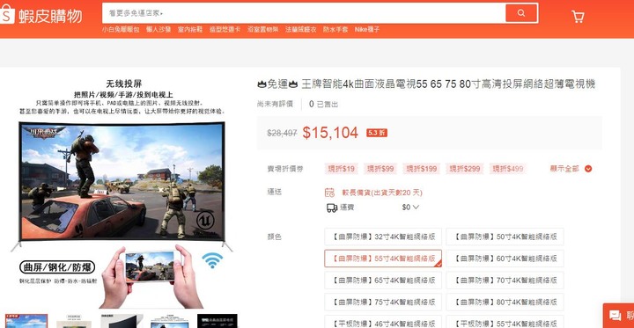Click the 蝦皮購物 logo text
Image resolution: width=634 pixels, height=328 pixels.
[x=50, y=16]
